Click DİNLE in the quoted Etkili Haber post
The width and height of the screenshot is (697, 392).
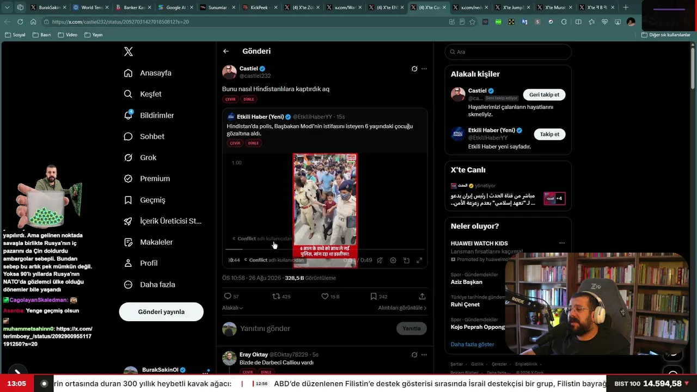(x=253, y=143)
